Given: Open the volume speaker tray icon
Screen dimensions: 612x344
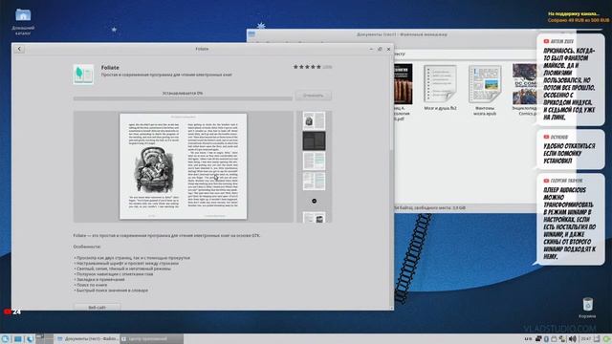Looking at the screenshot, I should coord(572,339).
